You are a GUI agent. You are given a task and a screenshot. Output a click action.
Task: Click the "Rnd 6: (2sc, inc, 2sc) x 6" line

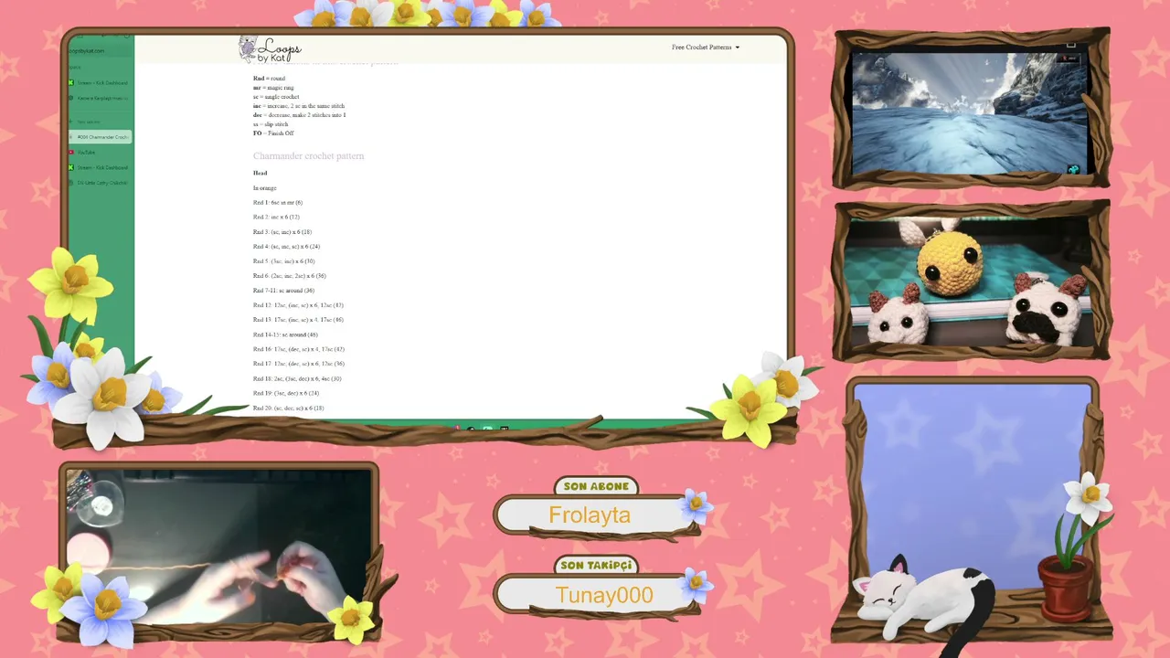pyautogui.click(x=290, y=276)
